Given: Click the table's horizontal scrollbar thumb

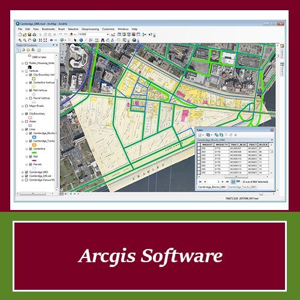Looking at the screenshot, I should click(236, 177).
